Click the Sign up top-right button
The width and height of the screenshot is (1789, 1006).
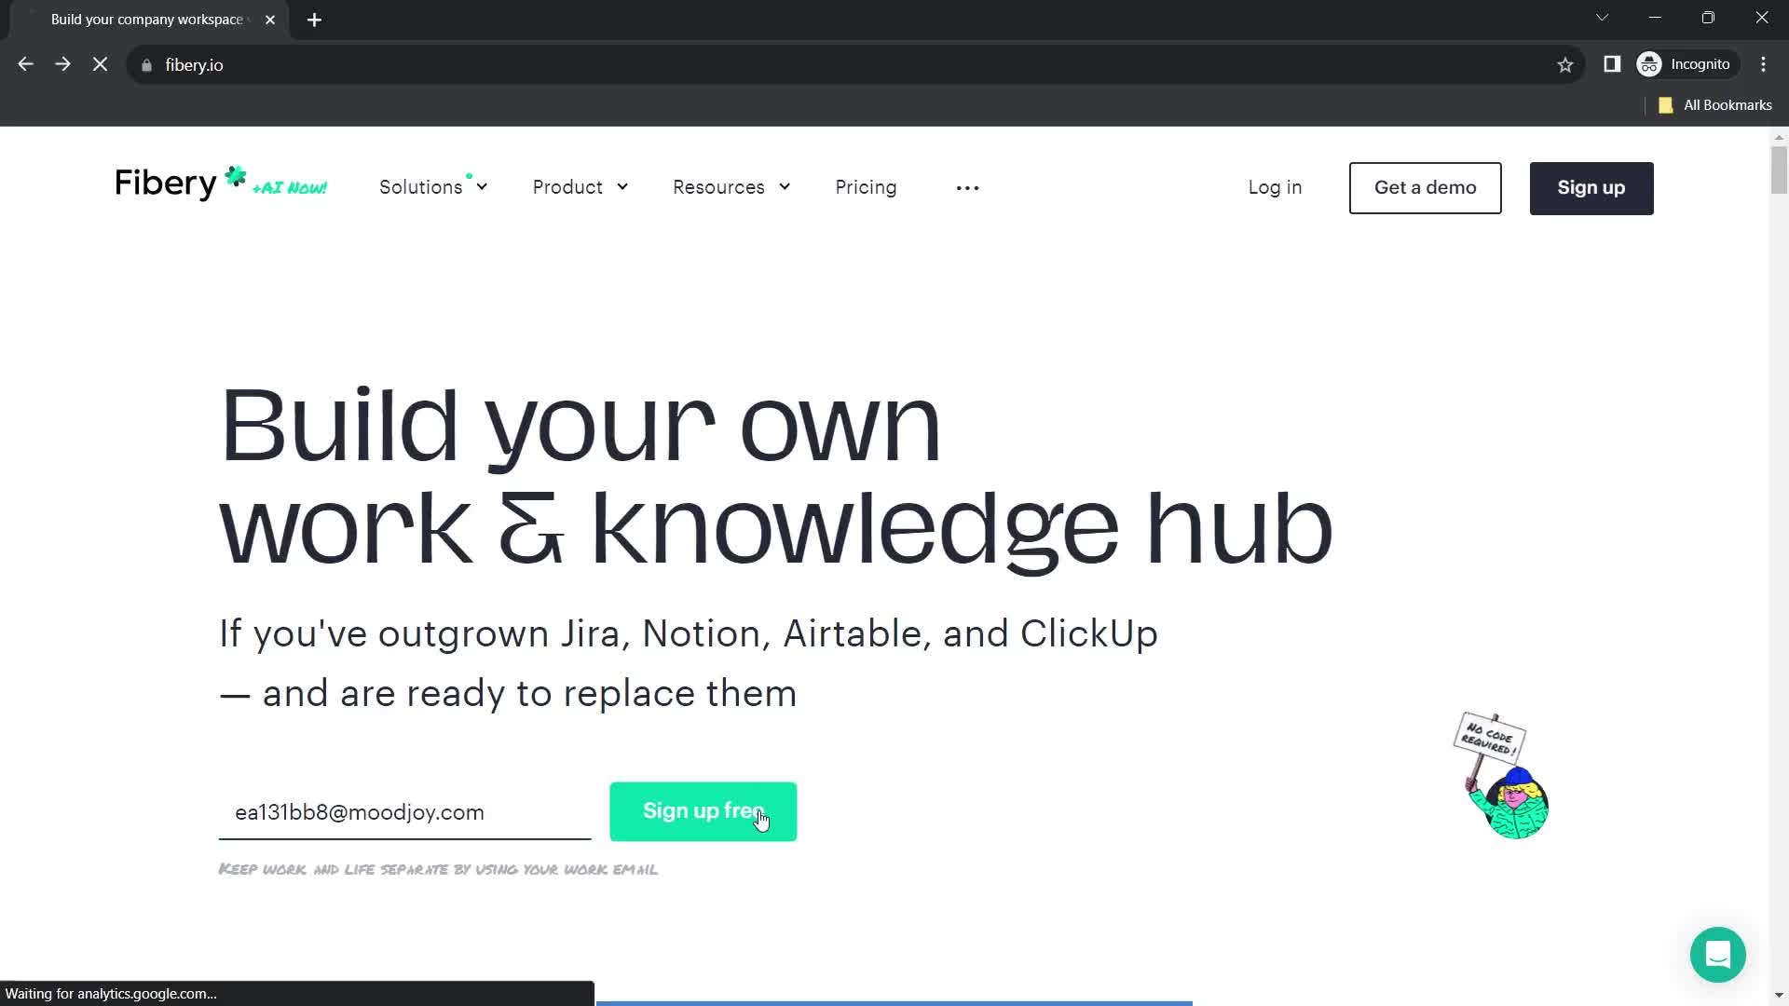coord(1591,186)
